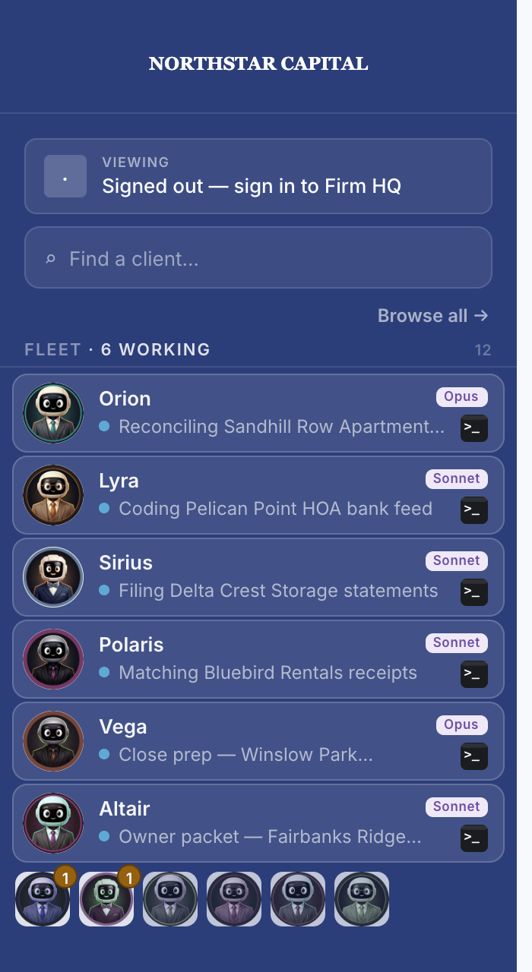Click the Find a client search field
This screenshot has height=972, width=532.
pos(258,257)
